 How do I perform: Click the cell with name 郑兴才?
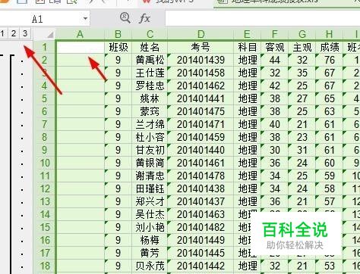click(x=150, y=201)
